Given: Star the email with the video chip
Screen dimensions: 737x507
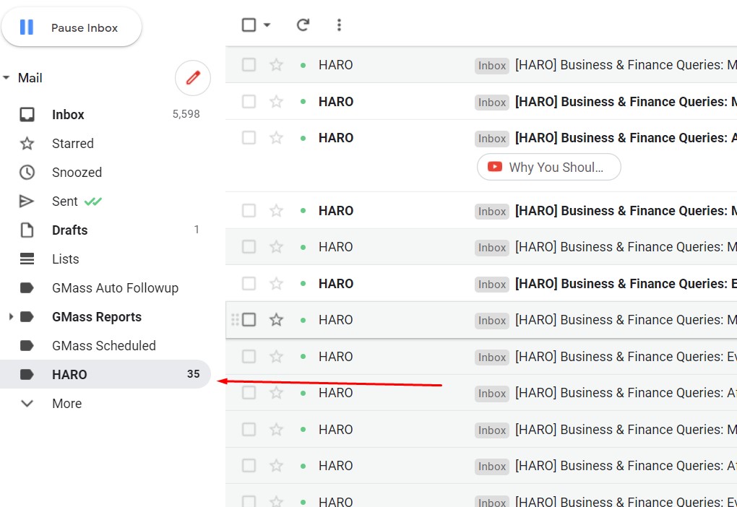Looking at the screenshot, I should [x=276, y=138].
